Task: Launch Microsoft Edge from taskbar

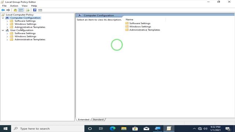Action: pyautogui.click(x=113, y=129)
